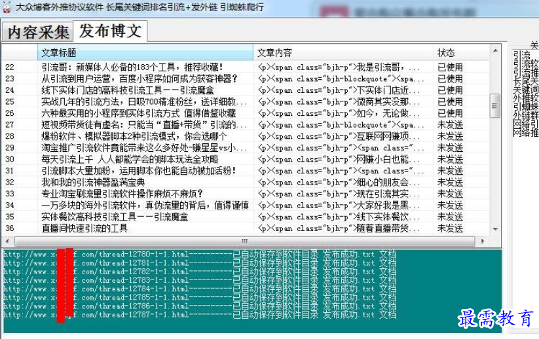Switch to the 内容采集 tab
The height and width of the screenshot is (339, 539).
[x=38, y=32]
